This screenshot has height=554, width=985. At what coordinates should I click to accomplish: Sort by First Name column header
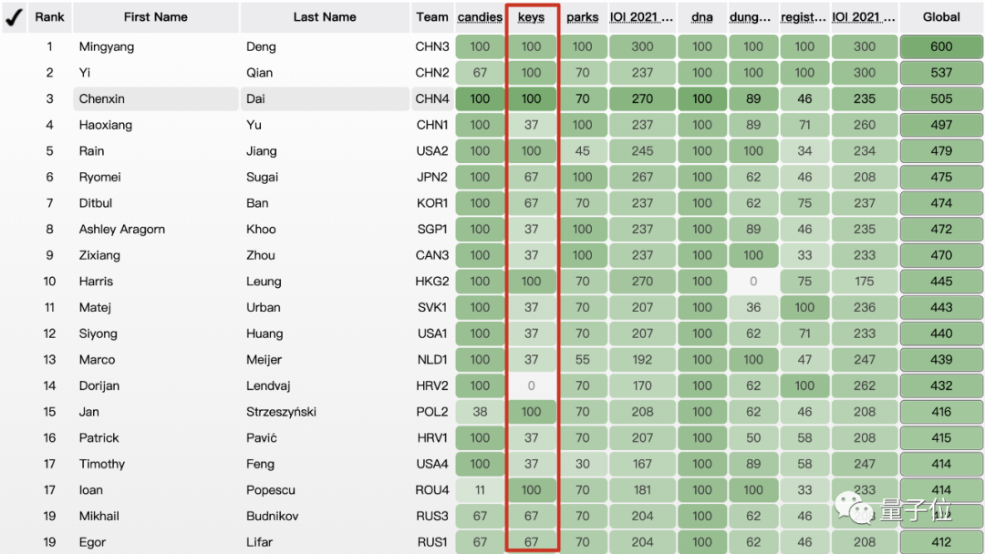(x=156, y=17)
